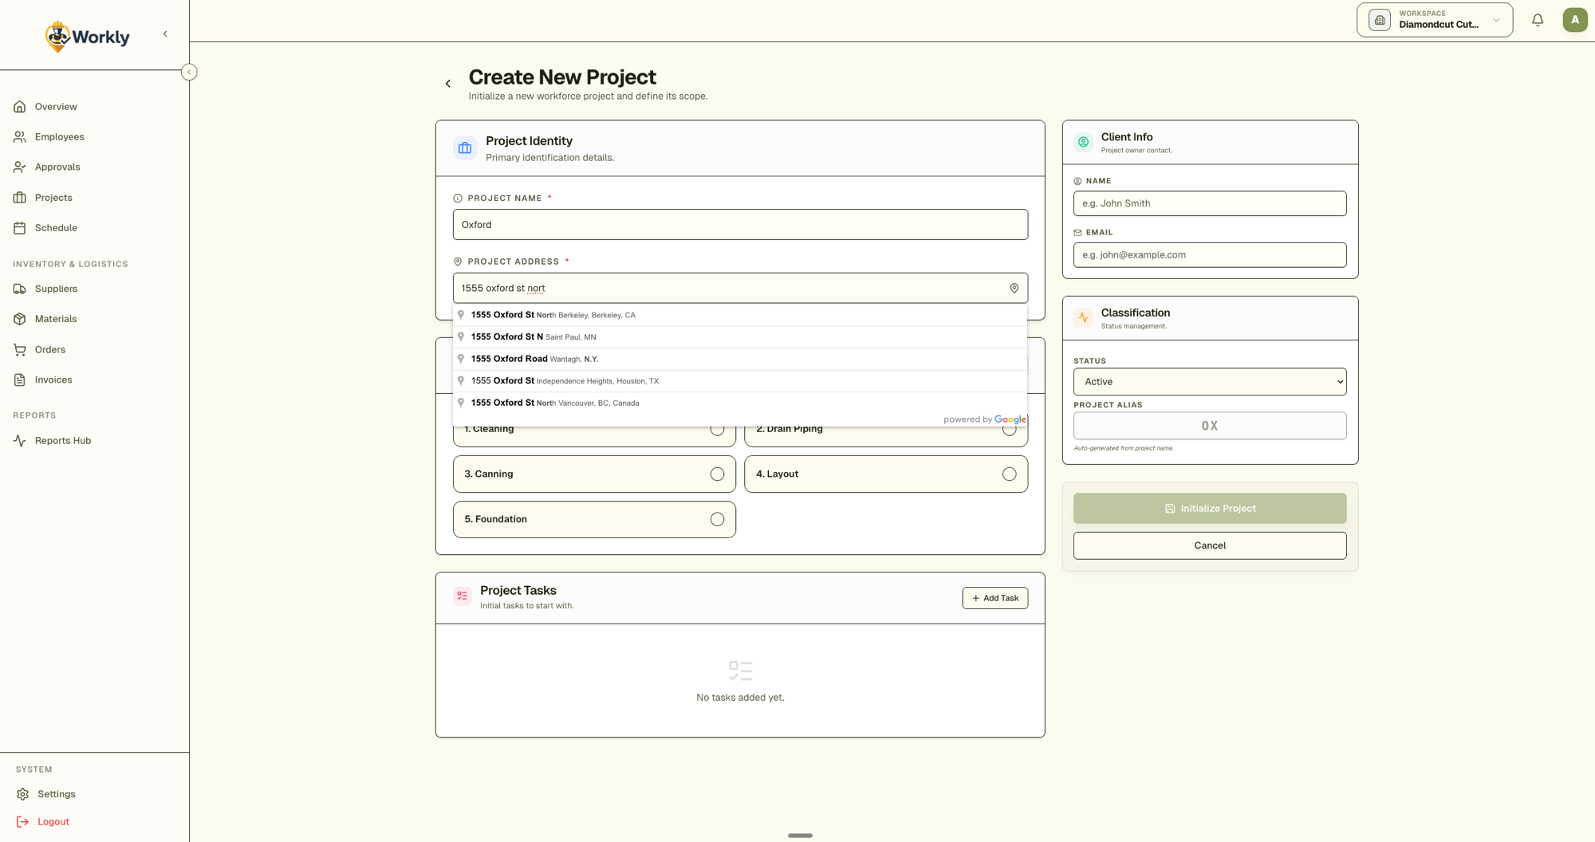Select the Layout radio button
This screenshot has width=1595, height=842.
[x=1010, y=474]
